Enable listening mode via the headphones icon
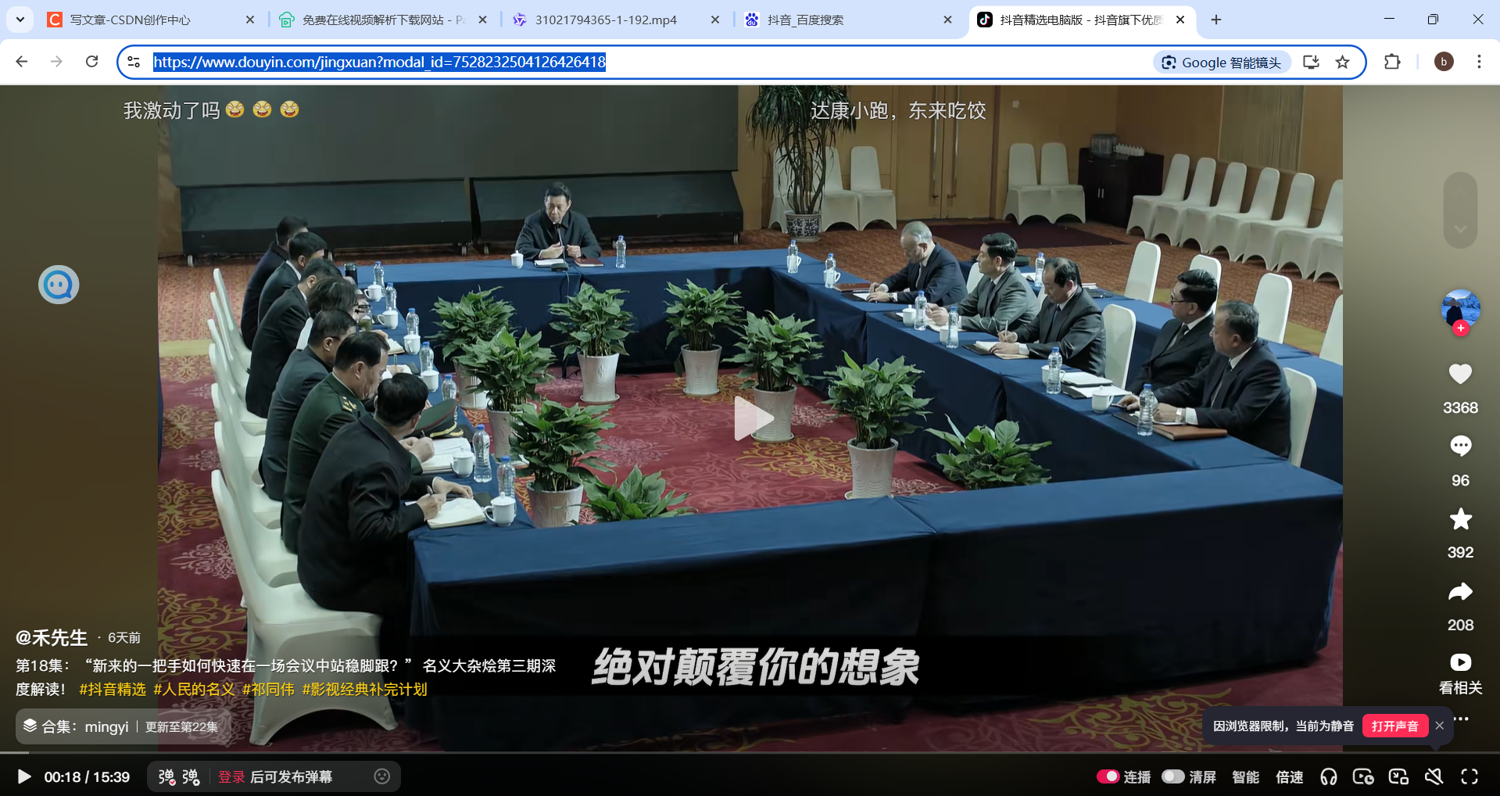1500x796 pixels. coord(1329,776)
